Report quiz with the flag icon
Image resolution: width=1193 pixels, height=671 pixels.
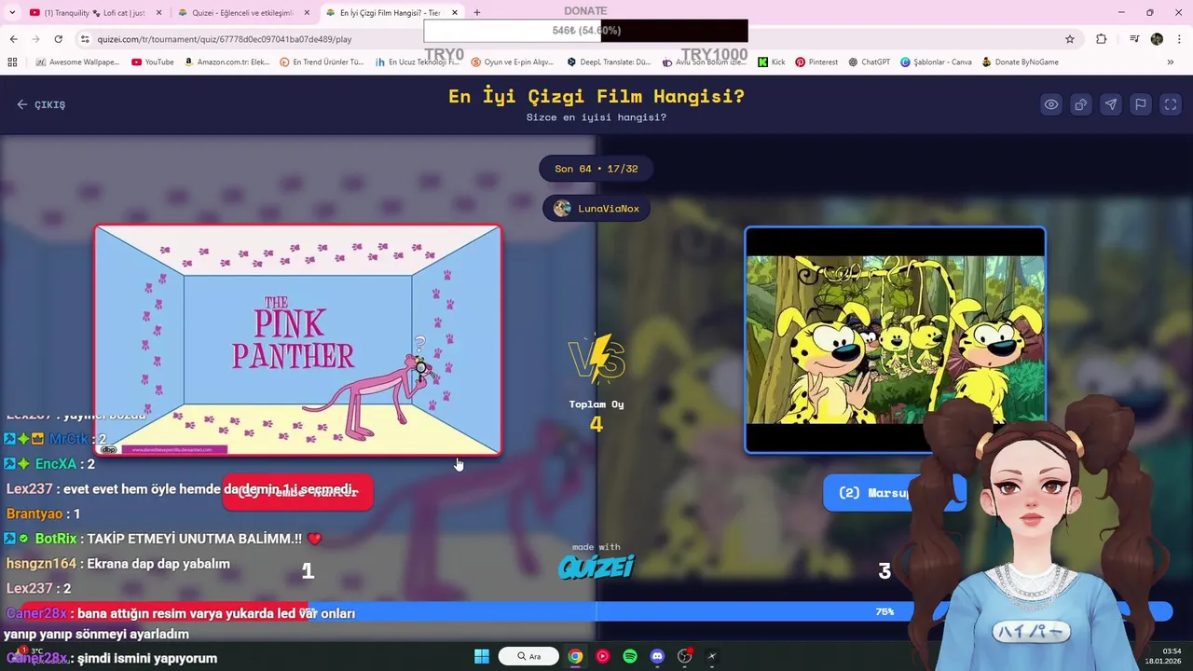click(x=1141, y=104)
